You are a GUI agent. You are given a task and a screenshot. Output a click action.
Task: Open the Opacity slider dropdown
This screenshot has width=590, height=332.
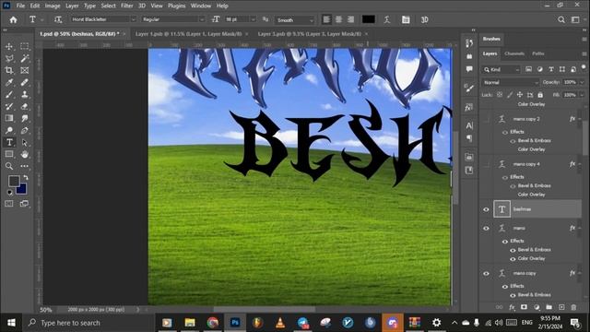click(x=582, y=82)
